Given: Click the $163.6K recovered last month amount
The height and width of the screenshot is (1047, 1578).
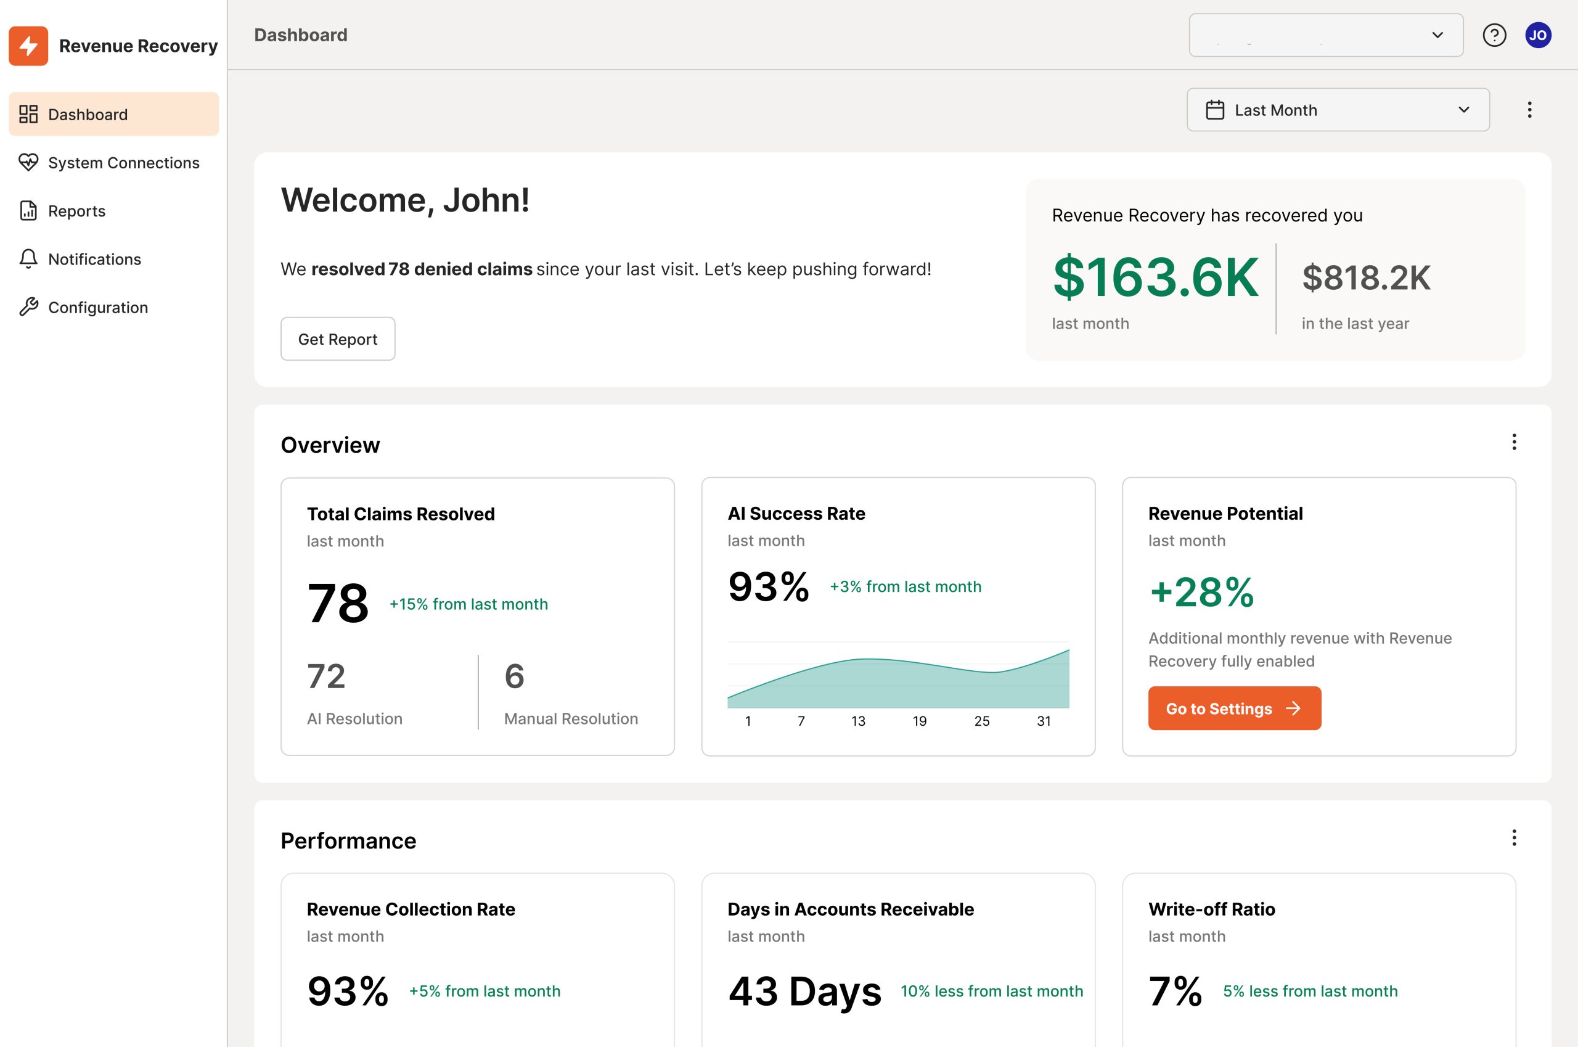Looking at the screenshot, I should (1155, 276).
